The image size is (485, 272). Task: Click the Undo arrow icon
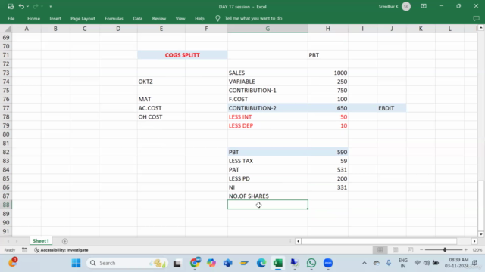[x=21, y=6]
